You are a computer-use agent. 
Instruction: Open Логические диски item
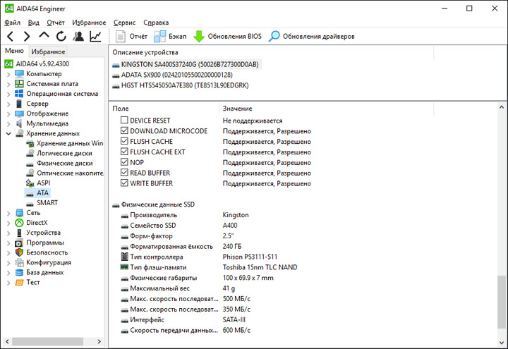click(x=64, y=154)
